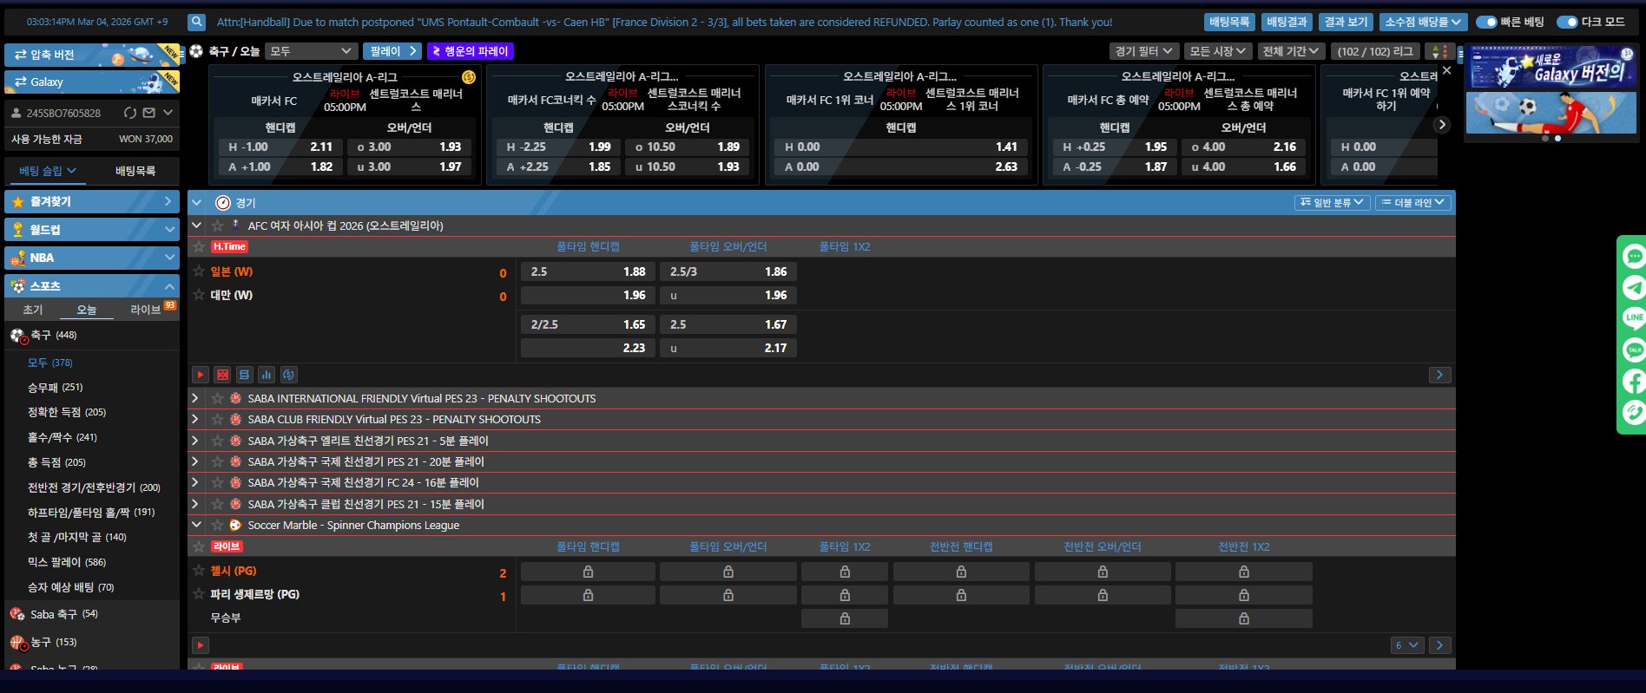Expand SABA CLUB FRIENDLY Virtual PES 23 league
Image resolution: width=1646 pixels, height=693 pixels.
(196, 419)
